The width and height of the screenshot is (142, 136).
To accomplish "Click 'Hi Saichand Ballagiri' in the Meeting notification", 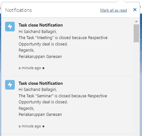I will [38, 32].
